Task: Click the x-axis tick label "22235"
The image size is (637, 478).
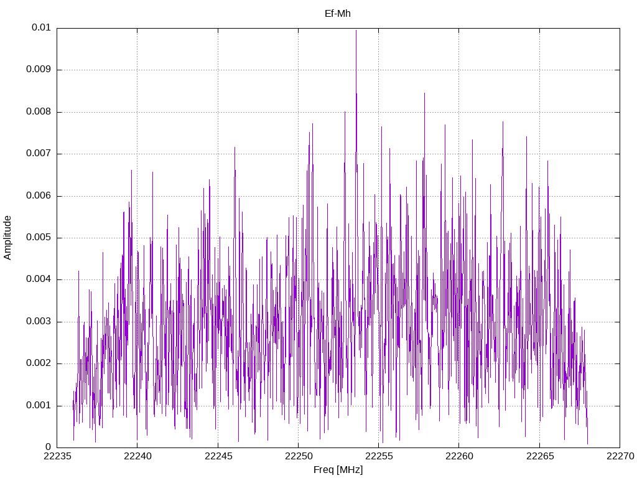Action: click(x=57, y=456)
